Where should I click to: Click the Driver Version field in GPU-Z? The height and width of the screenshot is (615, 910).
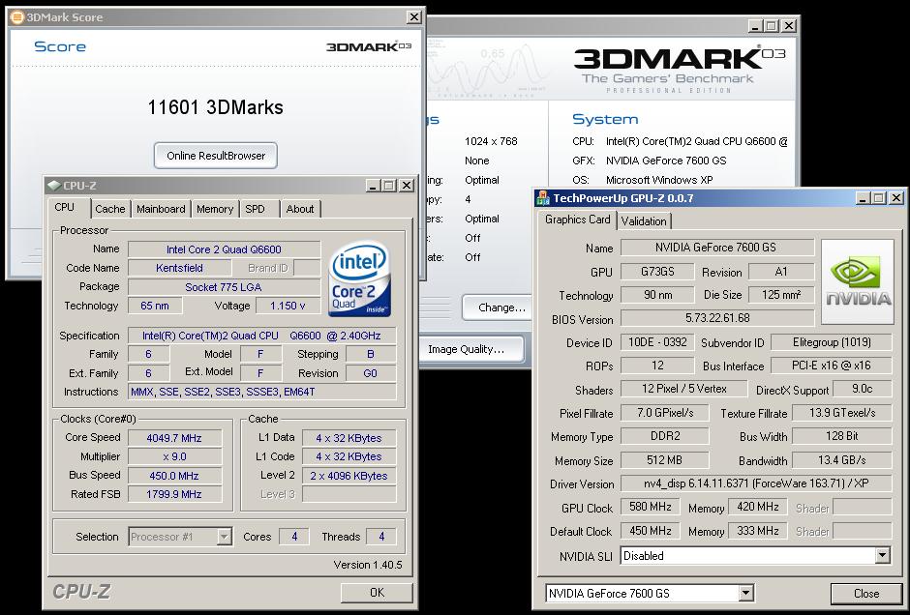756,483
